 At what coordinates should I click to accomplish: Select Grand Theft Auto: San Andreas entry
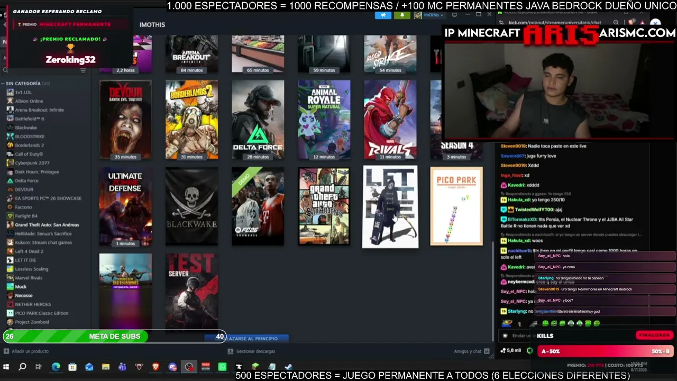point(47,225)
